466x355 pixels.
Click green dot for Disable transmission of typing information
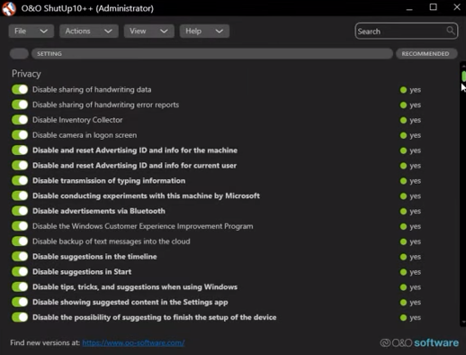click(x=403, y=181)
